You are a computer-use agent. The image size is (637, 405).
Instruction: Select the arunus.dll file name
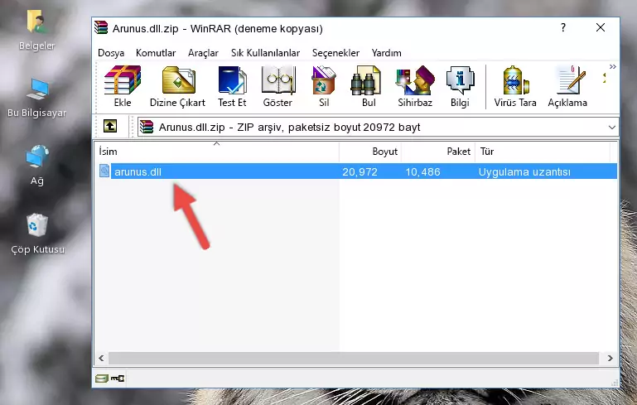pyautogui.click(x=138, y=171)
